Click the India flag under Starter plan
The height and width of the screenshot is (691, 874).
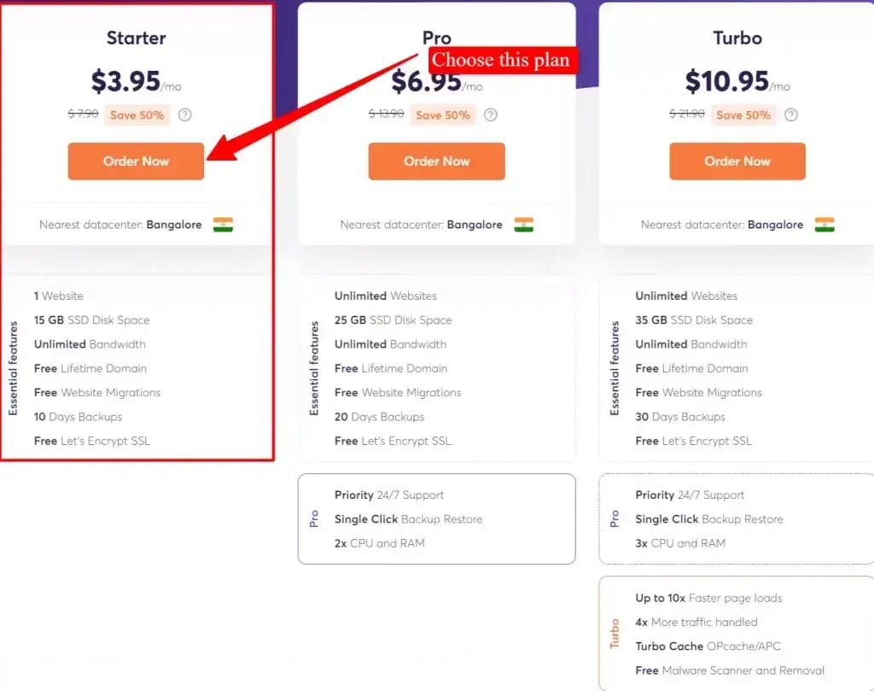pos(224,225)
